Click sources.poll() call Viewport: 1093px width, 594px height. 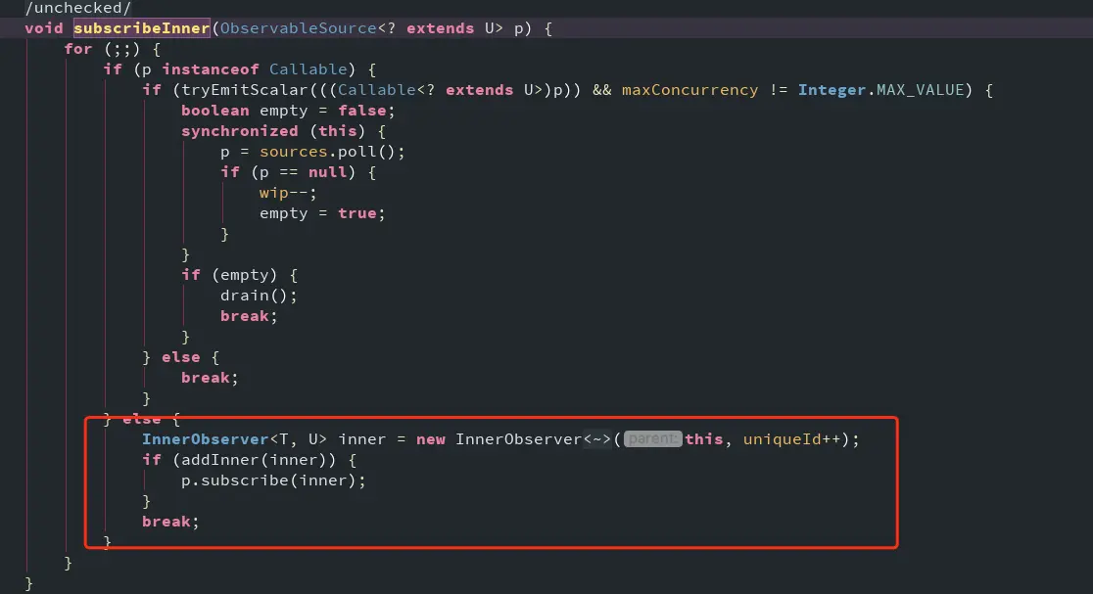332,152
